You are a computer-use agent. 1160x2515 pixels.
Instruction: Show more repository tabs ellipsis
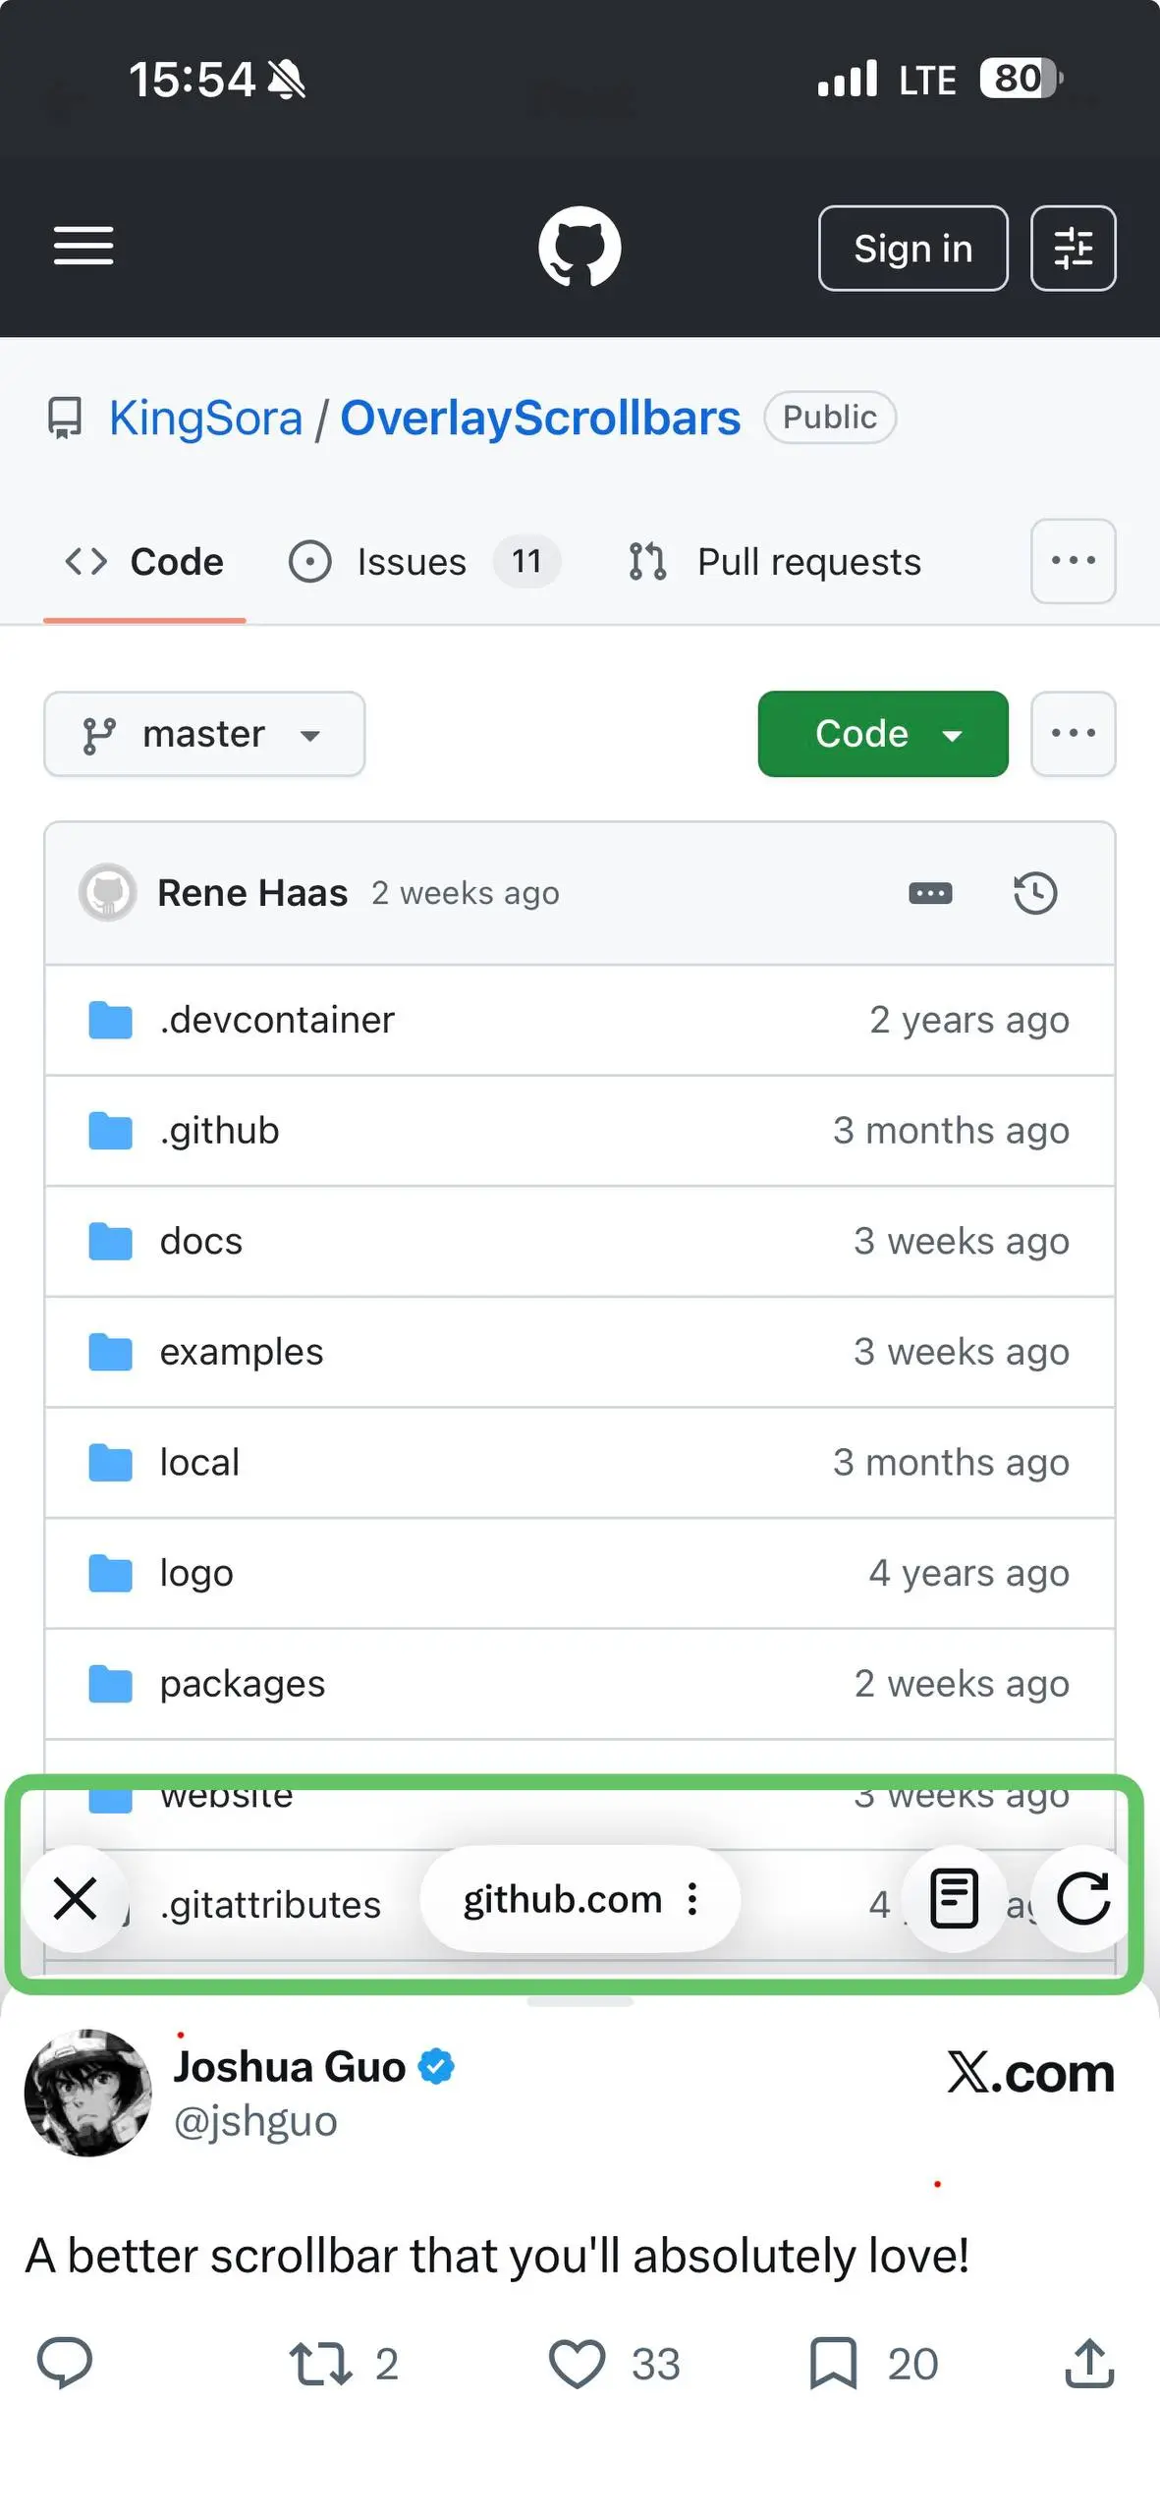click(1073, 561)
